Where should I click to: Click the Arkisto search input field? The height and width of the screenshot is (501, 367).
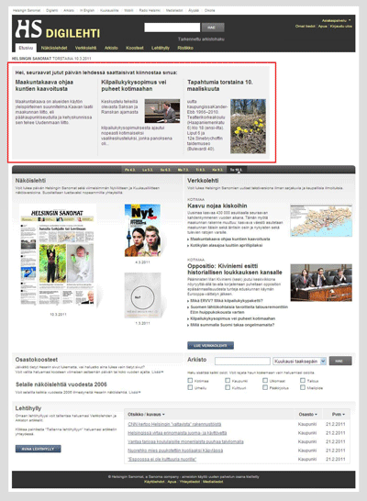(242, 361)
